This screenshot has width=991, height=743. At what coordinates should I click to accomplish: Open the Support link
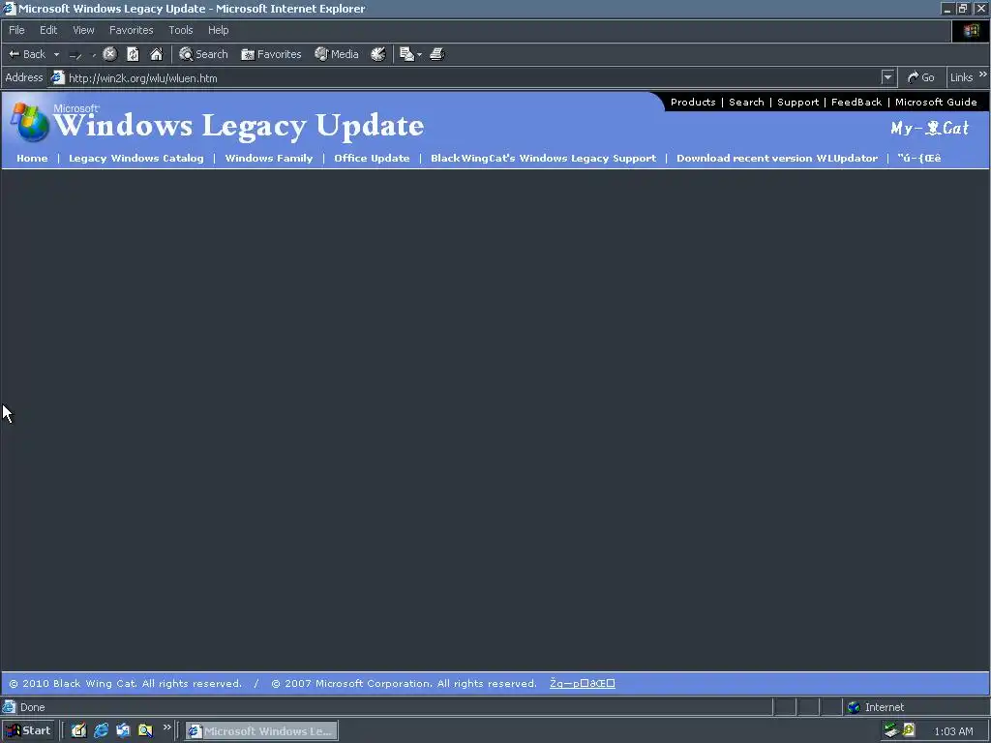797,103
